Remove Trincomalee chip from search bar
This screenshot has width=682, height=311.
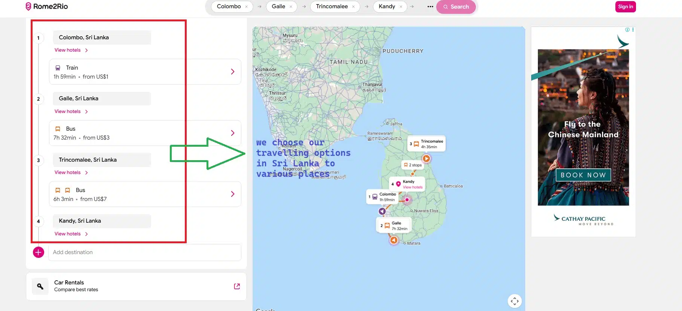(x=353, y=7)
